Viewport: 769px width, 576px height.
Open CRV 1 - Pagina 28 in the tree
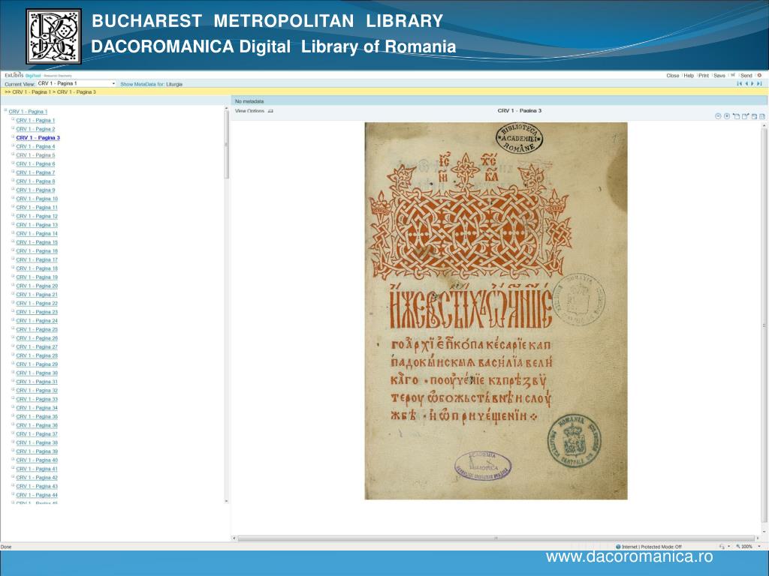pos(37,355)
